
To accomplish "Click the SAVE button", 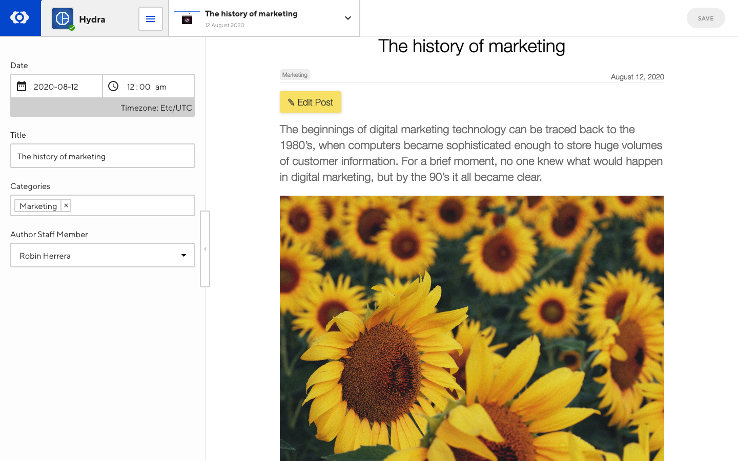I will [706, 18].
